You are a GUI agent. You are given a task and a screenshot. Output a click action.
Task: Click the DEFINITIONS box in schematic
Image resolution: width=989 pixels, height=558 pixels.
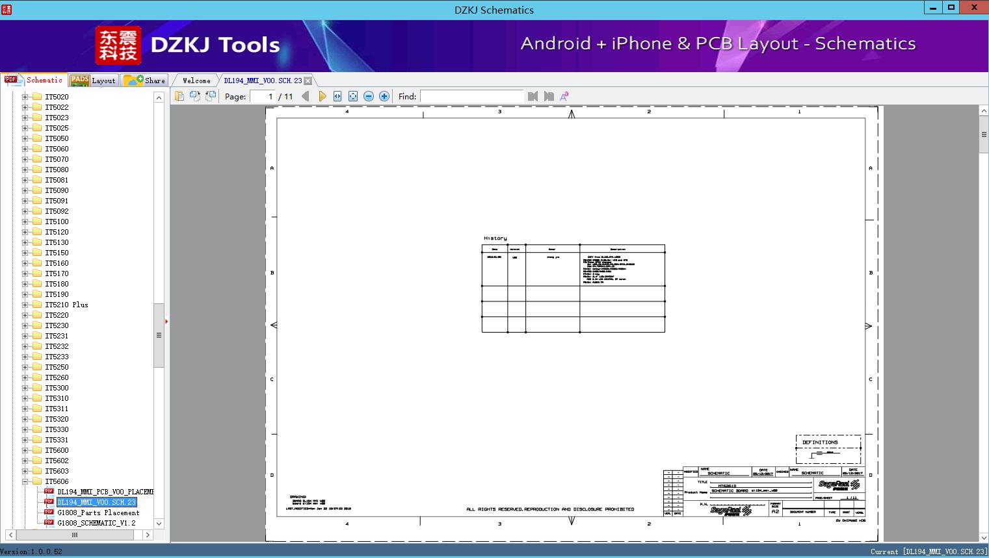828,449
